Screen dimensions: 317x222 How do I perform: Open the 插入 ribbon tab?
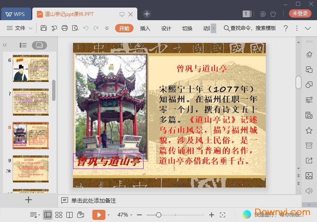pyautogui.click(x=145, y=28)
